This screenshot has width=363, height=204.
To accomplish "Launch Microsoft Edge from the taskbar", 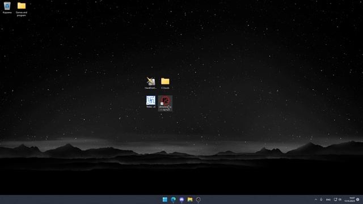I will pos(173,199).
